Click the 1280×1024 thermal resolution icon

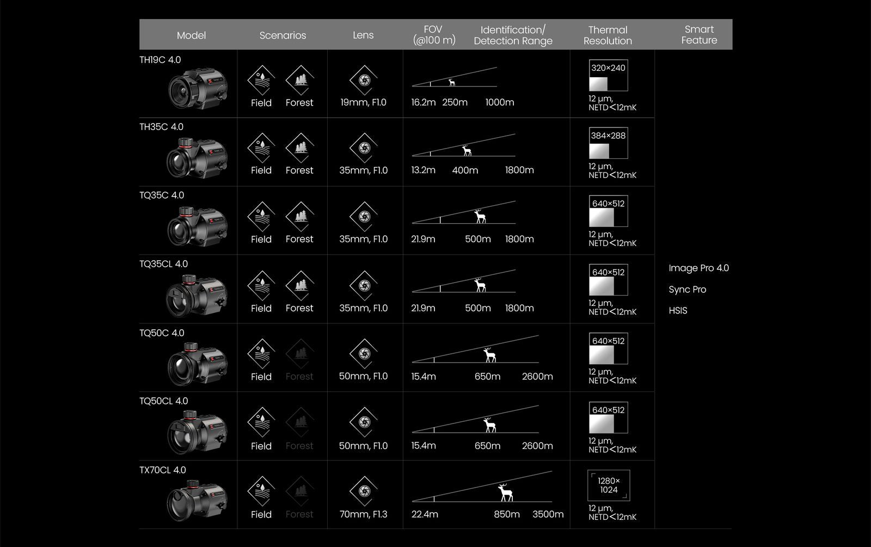[609, 485]
